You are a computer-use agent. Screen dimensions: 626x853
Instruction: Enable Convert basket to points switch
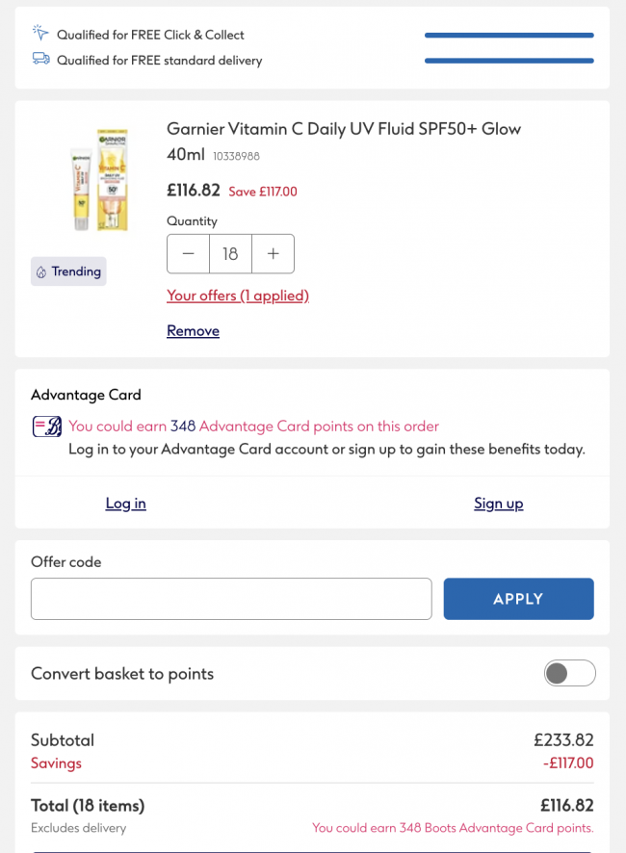click(569, 674)
